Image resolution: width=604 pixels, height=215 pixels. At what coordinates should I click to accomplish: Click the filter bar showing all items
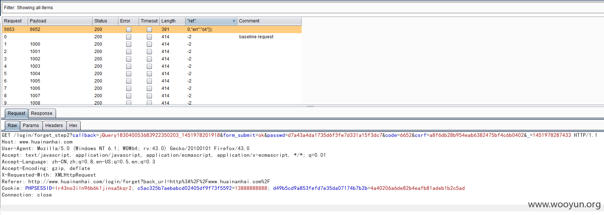coord(302,8)
